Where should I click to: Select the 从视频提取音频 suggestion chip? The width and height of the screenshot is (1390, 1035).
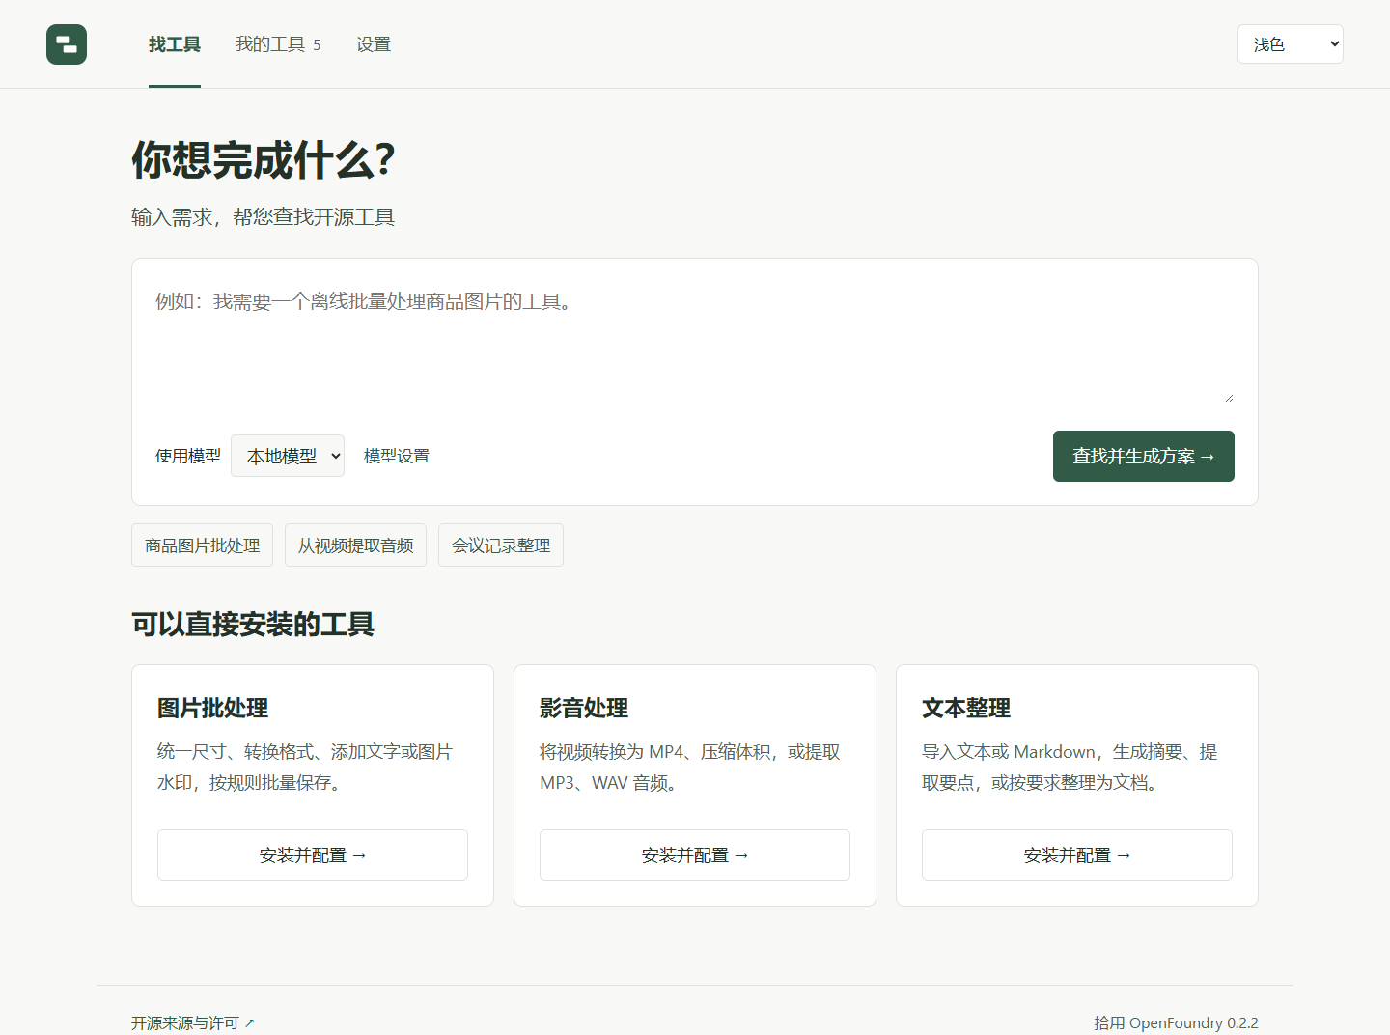(x=355, y=545)
